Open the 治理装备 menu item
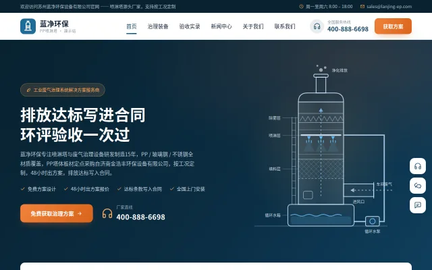 [x=158, y=26]
